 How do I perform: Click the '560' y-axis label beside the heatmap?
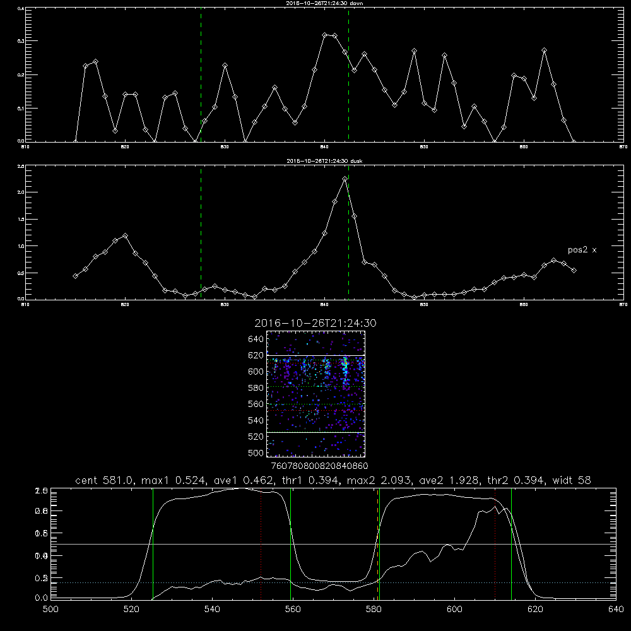point(256,404)
